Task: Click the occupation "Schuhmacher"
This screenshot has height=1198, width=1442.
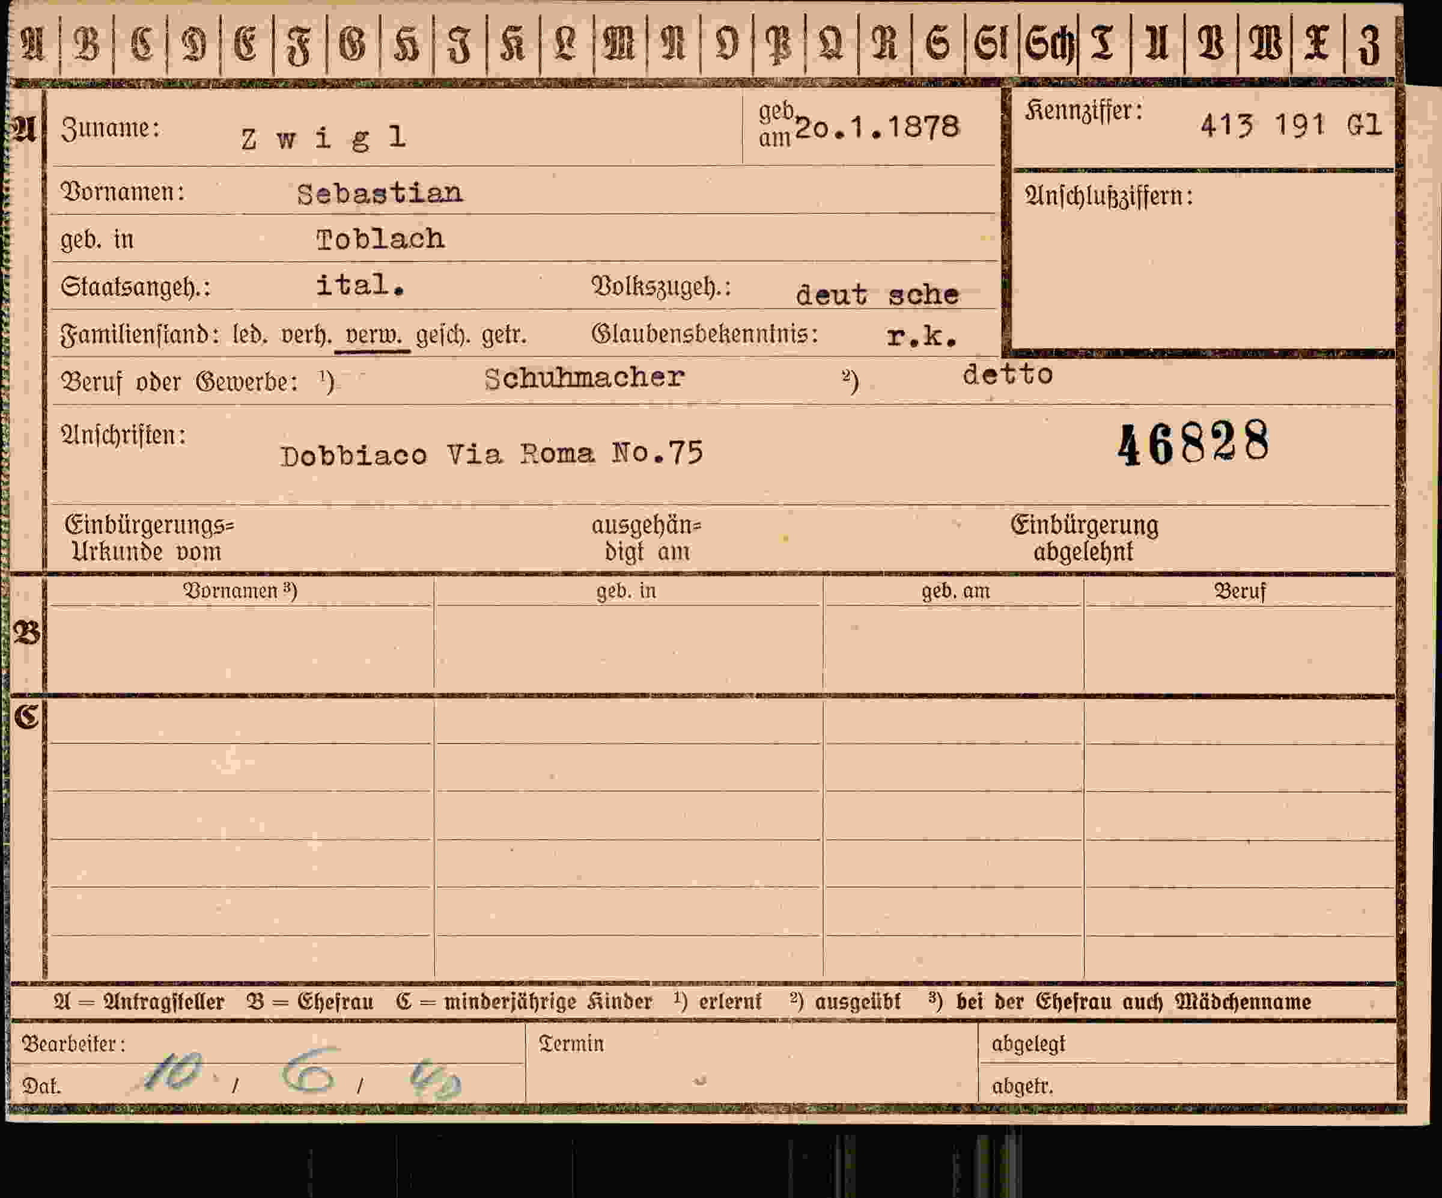Action: (x=585, y=378)
